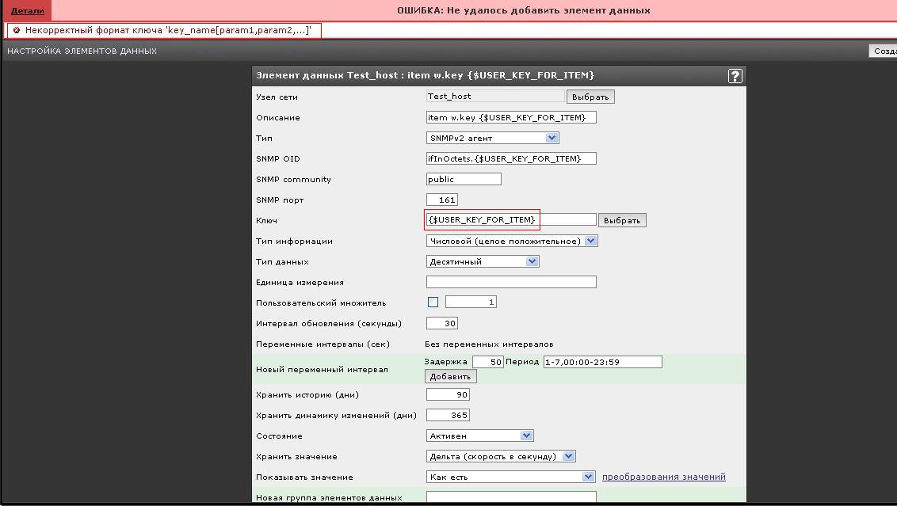Open преобразования значений link
The width and height of the screenshot is (897, 506).
point(663,477)
